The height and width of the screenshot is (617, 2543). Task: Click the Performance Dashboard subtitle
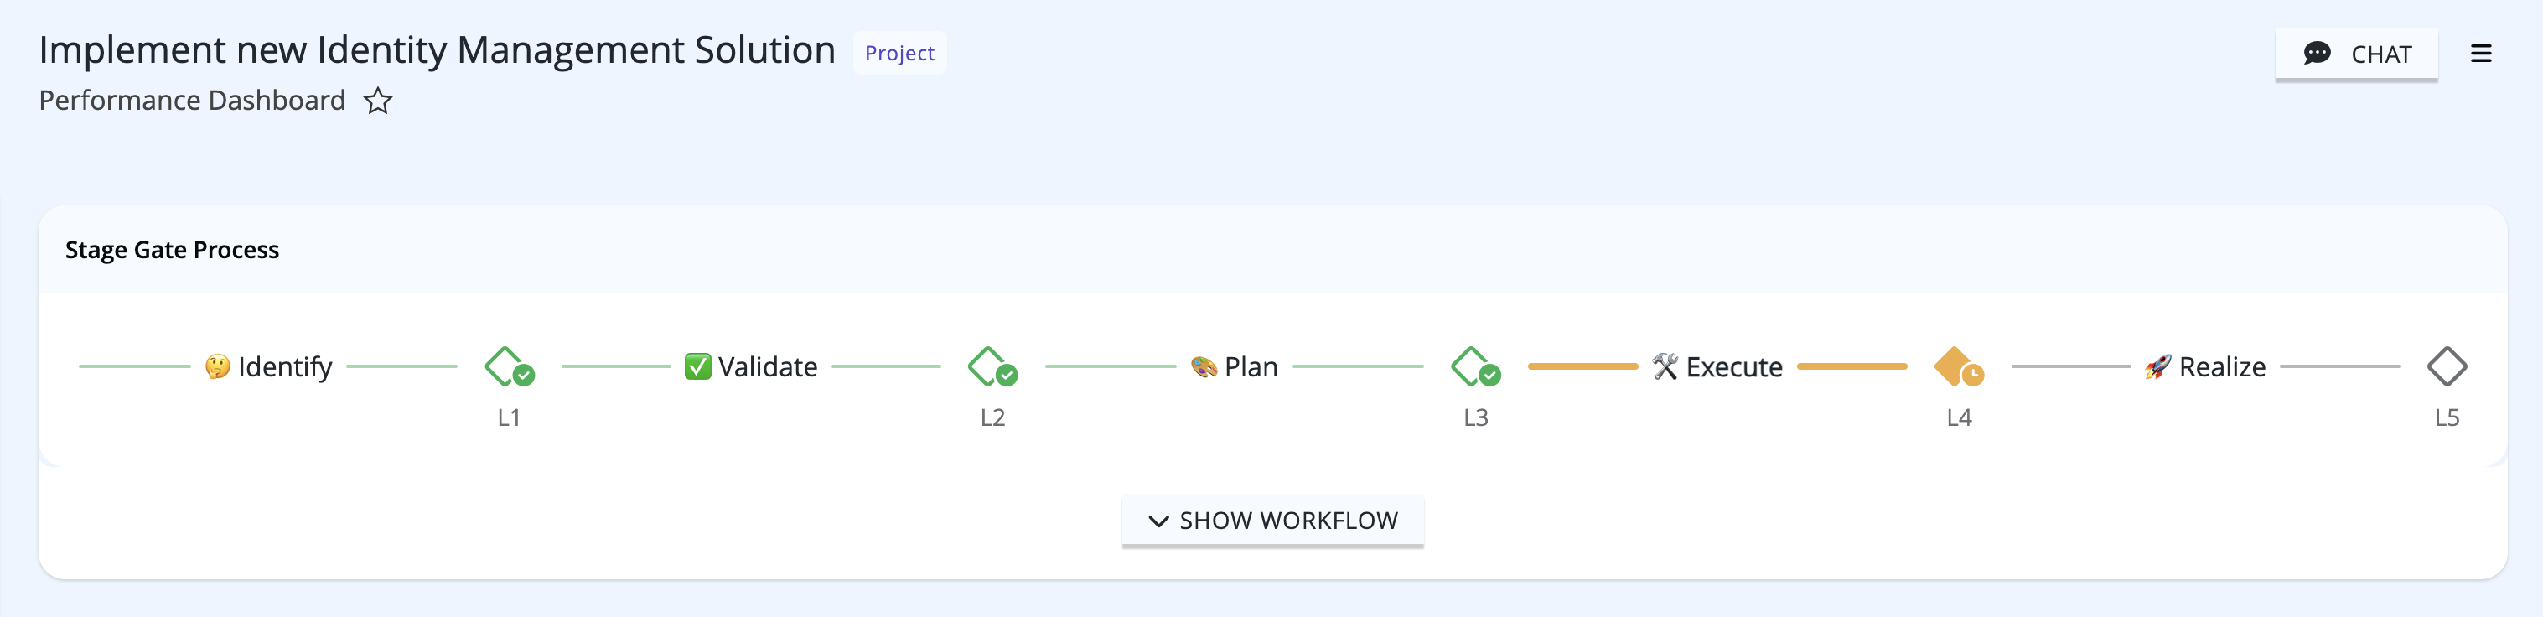193,101
